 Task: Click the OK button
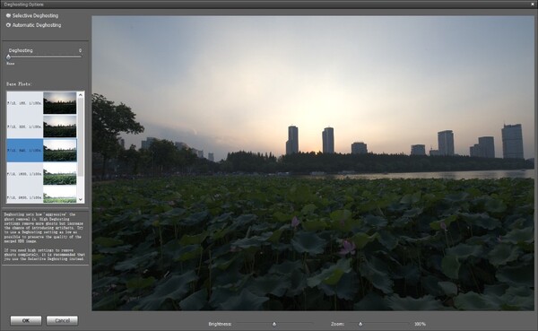tap(26, 320)
